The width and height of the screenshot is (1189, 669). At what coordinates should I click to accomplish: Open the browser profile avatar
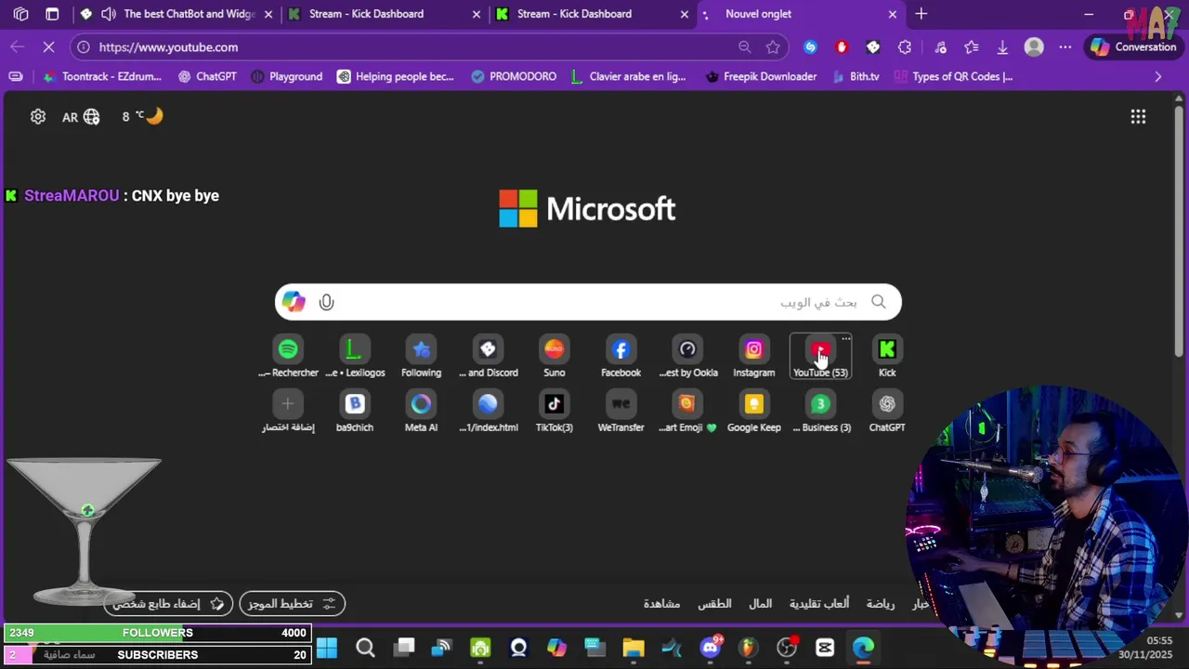[x=1034, y=46]
